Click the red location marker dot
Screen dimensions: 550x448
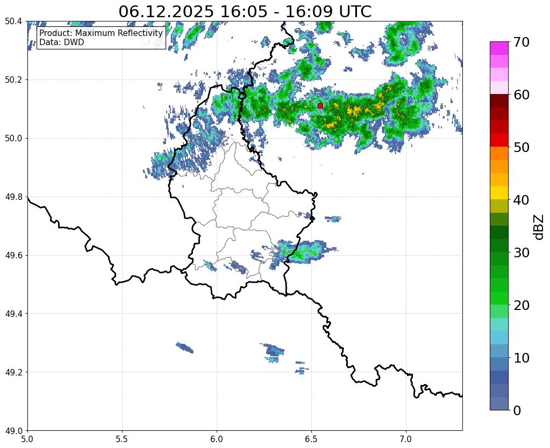320,105
